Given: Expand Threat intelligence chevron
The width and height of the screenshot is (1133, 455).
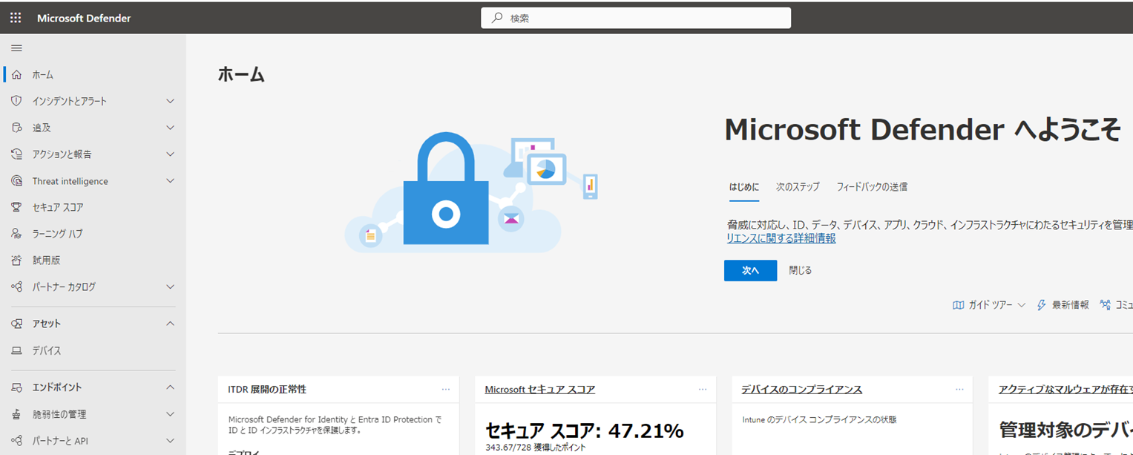Looking at the screenshot, I should click(x=170, y=181).
